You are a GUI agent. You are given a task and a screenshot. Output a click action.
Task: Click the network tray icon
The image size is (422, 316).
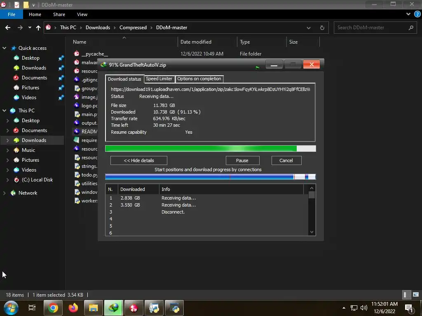[x=354, y=308]
